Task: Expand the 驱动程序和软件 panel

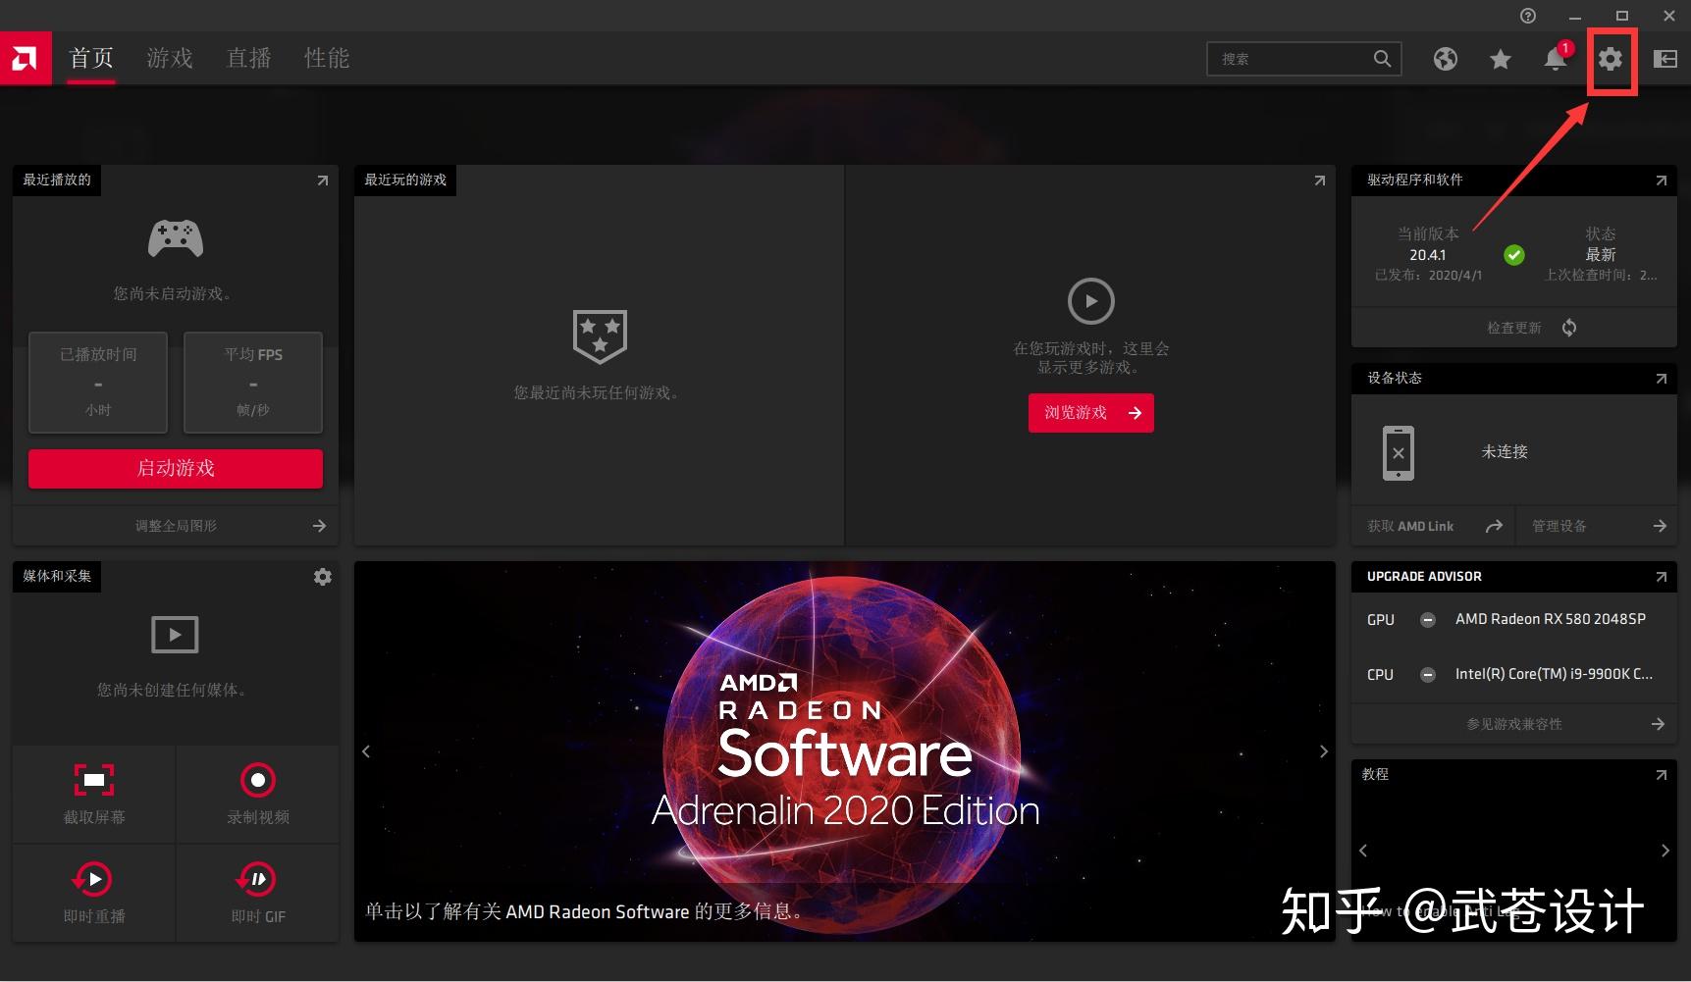Action: (x=1661, y=180)
